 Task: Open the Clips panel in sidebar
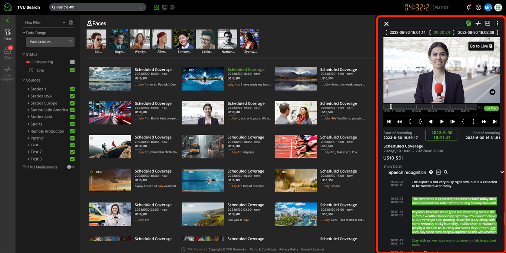pos(8,52)
